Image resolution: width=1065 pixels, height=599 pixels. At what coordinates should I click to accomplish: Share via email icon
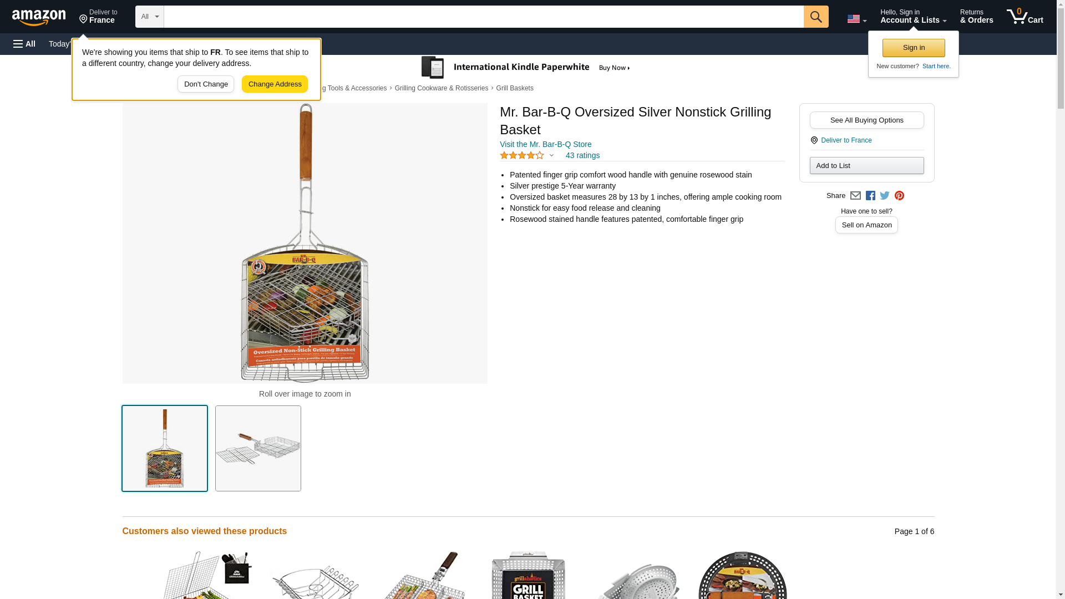pyautogui.click(x=855, y=196)
